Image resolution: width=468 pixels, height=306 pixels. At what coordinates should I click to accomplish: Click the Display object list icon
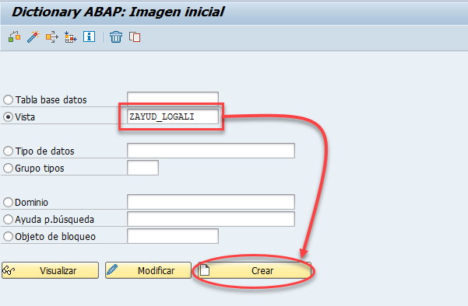click(70, 37)
